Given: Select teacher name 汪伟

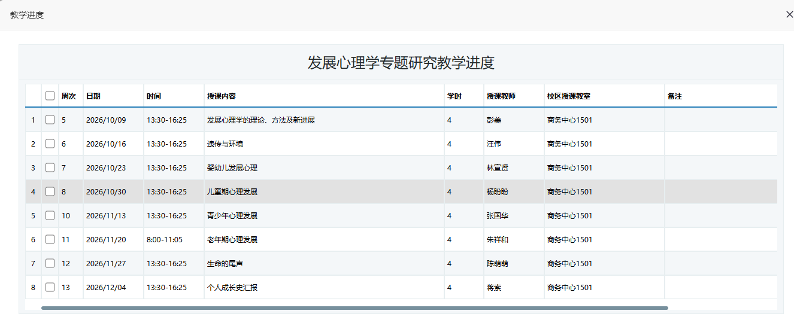Looking at the screenshot, I should click(494, 144).
